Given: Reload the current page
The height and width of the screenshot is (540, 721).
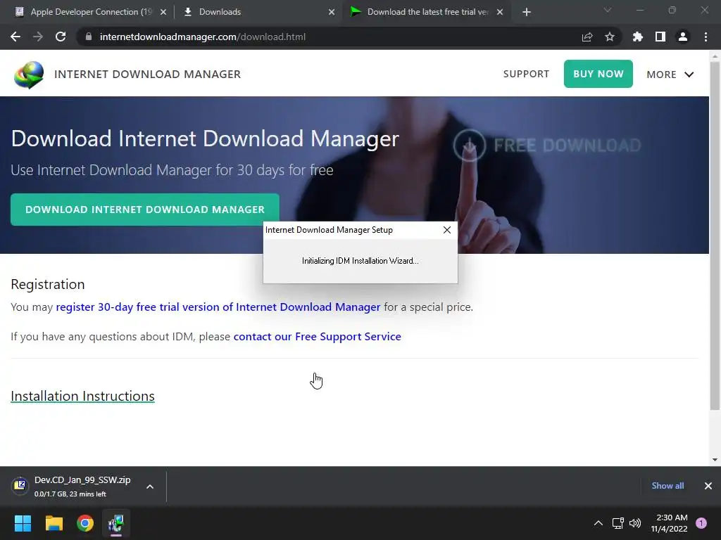Looking at the screenshot, I should point(61,37).
